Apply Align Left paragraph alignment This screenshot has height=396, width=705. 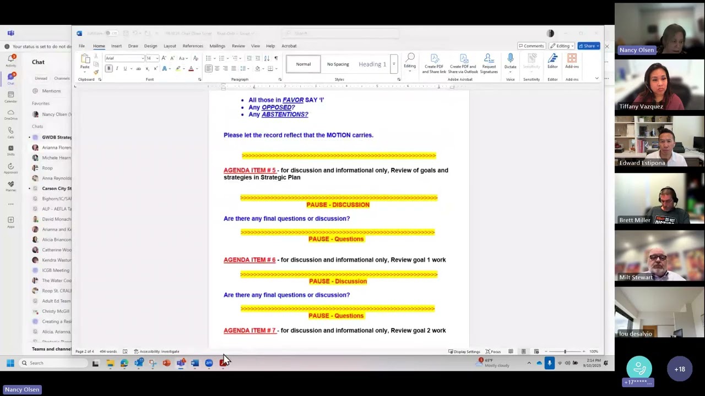(209, 69)
